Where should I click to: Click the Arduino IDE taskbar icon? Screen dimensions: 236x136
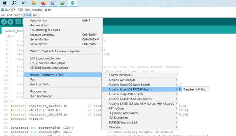pyautogui.click(x=73, y=3)
